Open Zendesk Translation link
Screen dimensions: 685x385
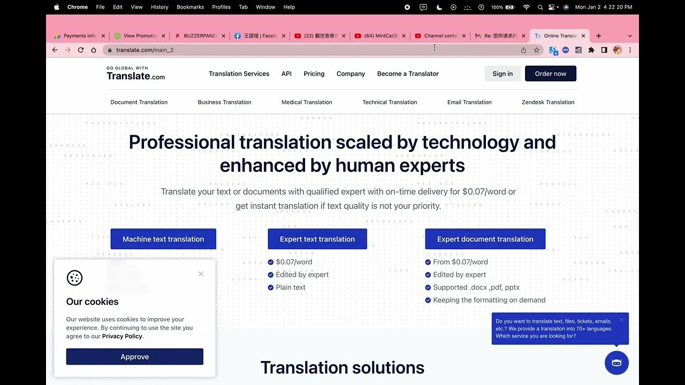point(548,102)
